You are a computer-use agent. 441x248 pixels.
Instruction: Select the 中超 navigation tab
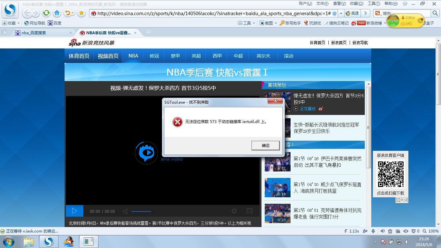pos(238,56)
